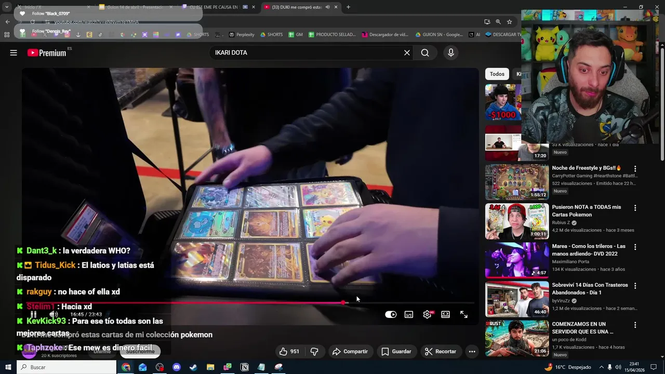
Task: Open options for Sobreviví 14 Días video
Action: coord(635,286)
